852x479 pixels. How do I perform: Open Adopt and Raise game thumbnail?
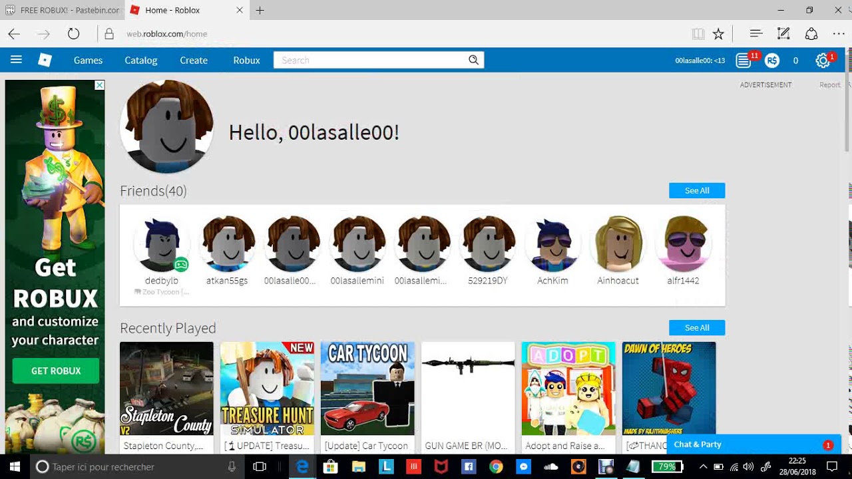pyautogui.click(x=568, y=389)
